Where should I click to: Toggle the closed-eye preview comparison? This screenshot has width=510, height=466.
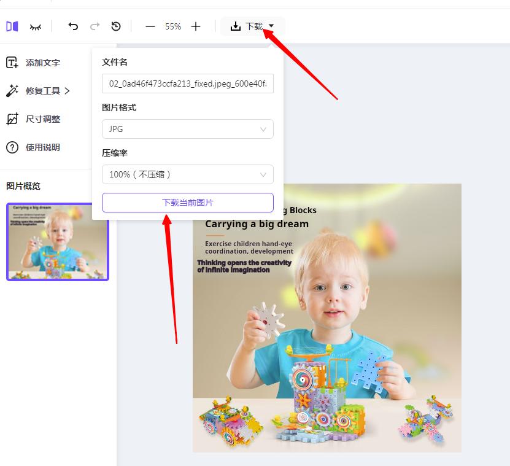tap(34, 26)
